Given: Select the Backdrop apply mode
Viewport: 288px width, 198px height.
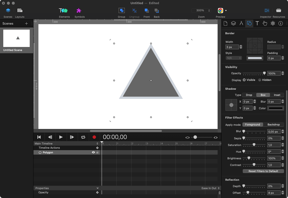Looking at the screenshot, I should pyautogui.click(x=274, y=124).
